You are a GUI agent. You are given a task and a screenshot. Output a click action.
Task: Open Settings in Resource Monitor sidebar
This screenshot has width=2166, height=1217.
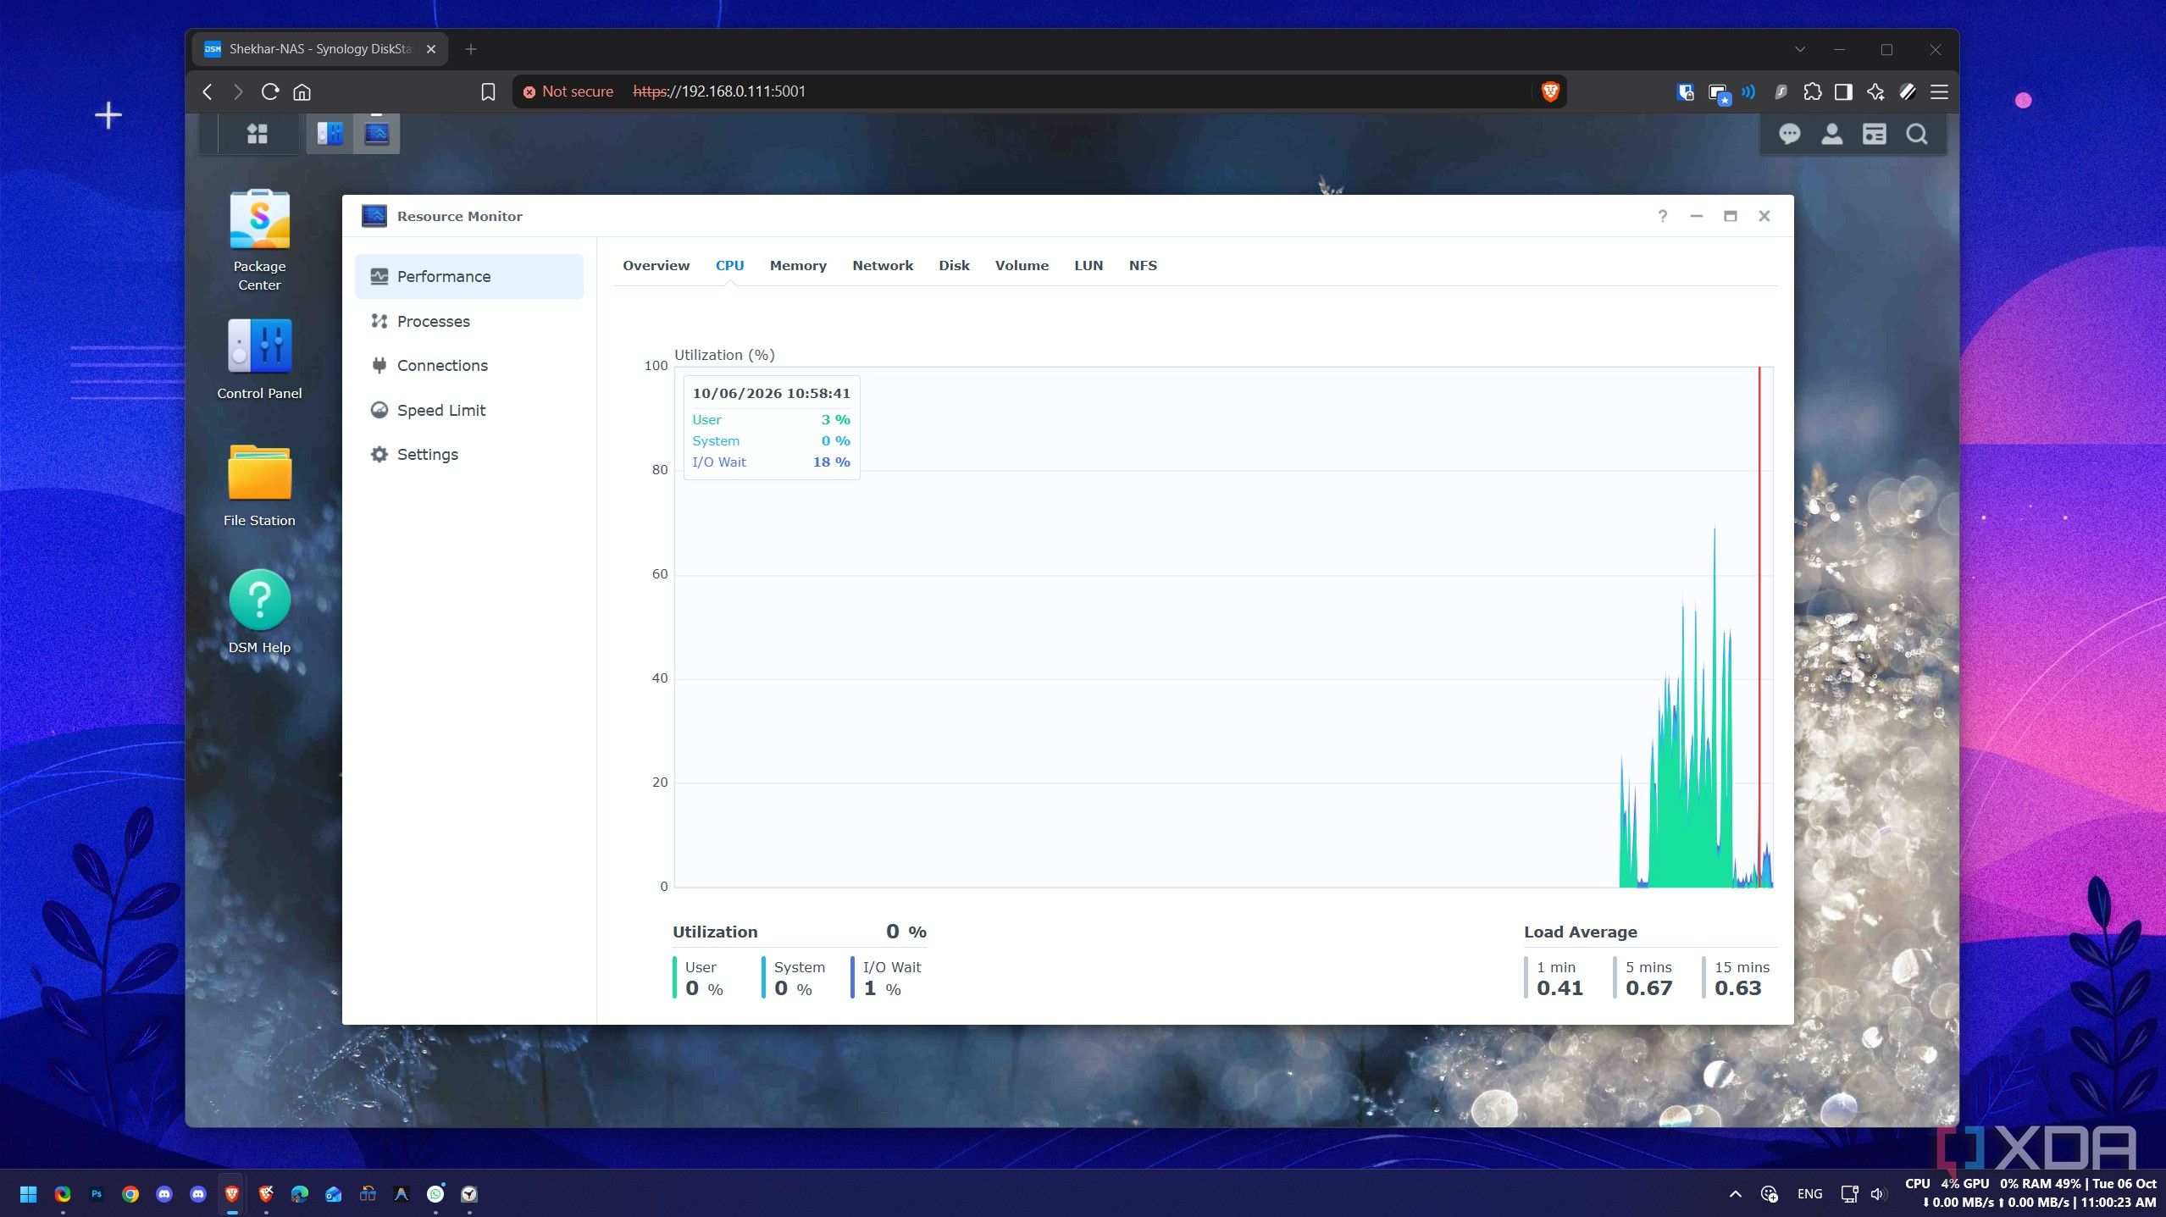[469, 454]
